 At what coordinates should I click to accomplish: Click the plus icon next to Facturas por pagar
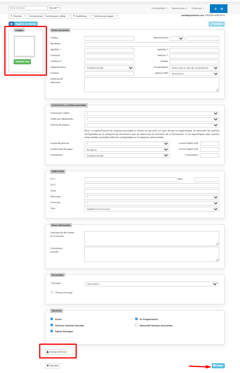click(x=117, y=16)
